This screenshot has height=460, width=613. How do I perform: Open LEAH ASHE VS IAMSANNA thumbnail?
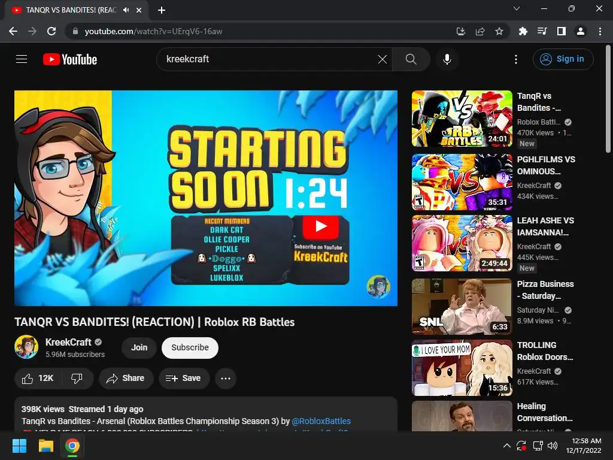(462, 243)
